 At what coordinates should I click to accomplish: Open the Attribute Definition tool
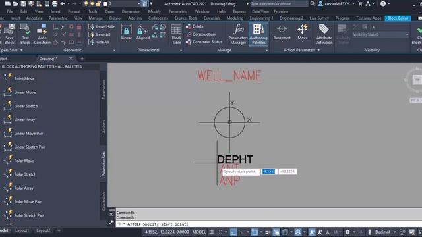(324, 34)
